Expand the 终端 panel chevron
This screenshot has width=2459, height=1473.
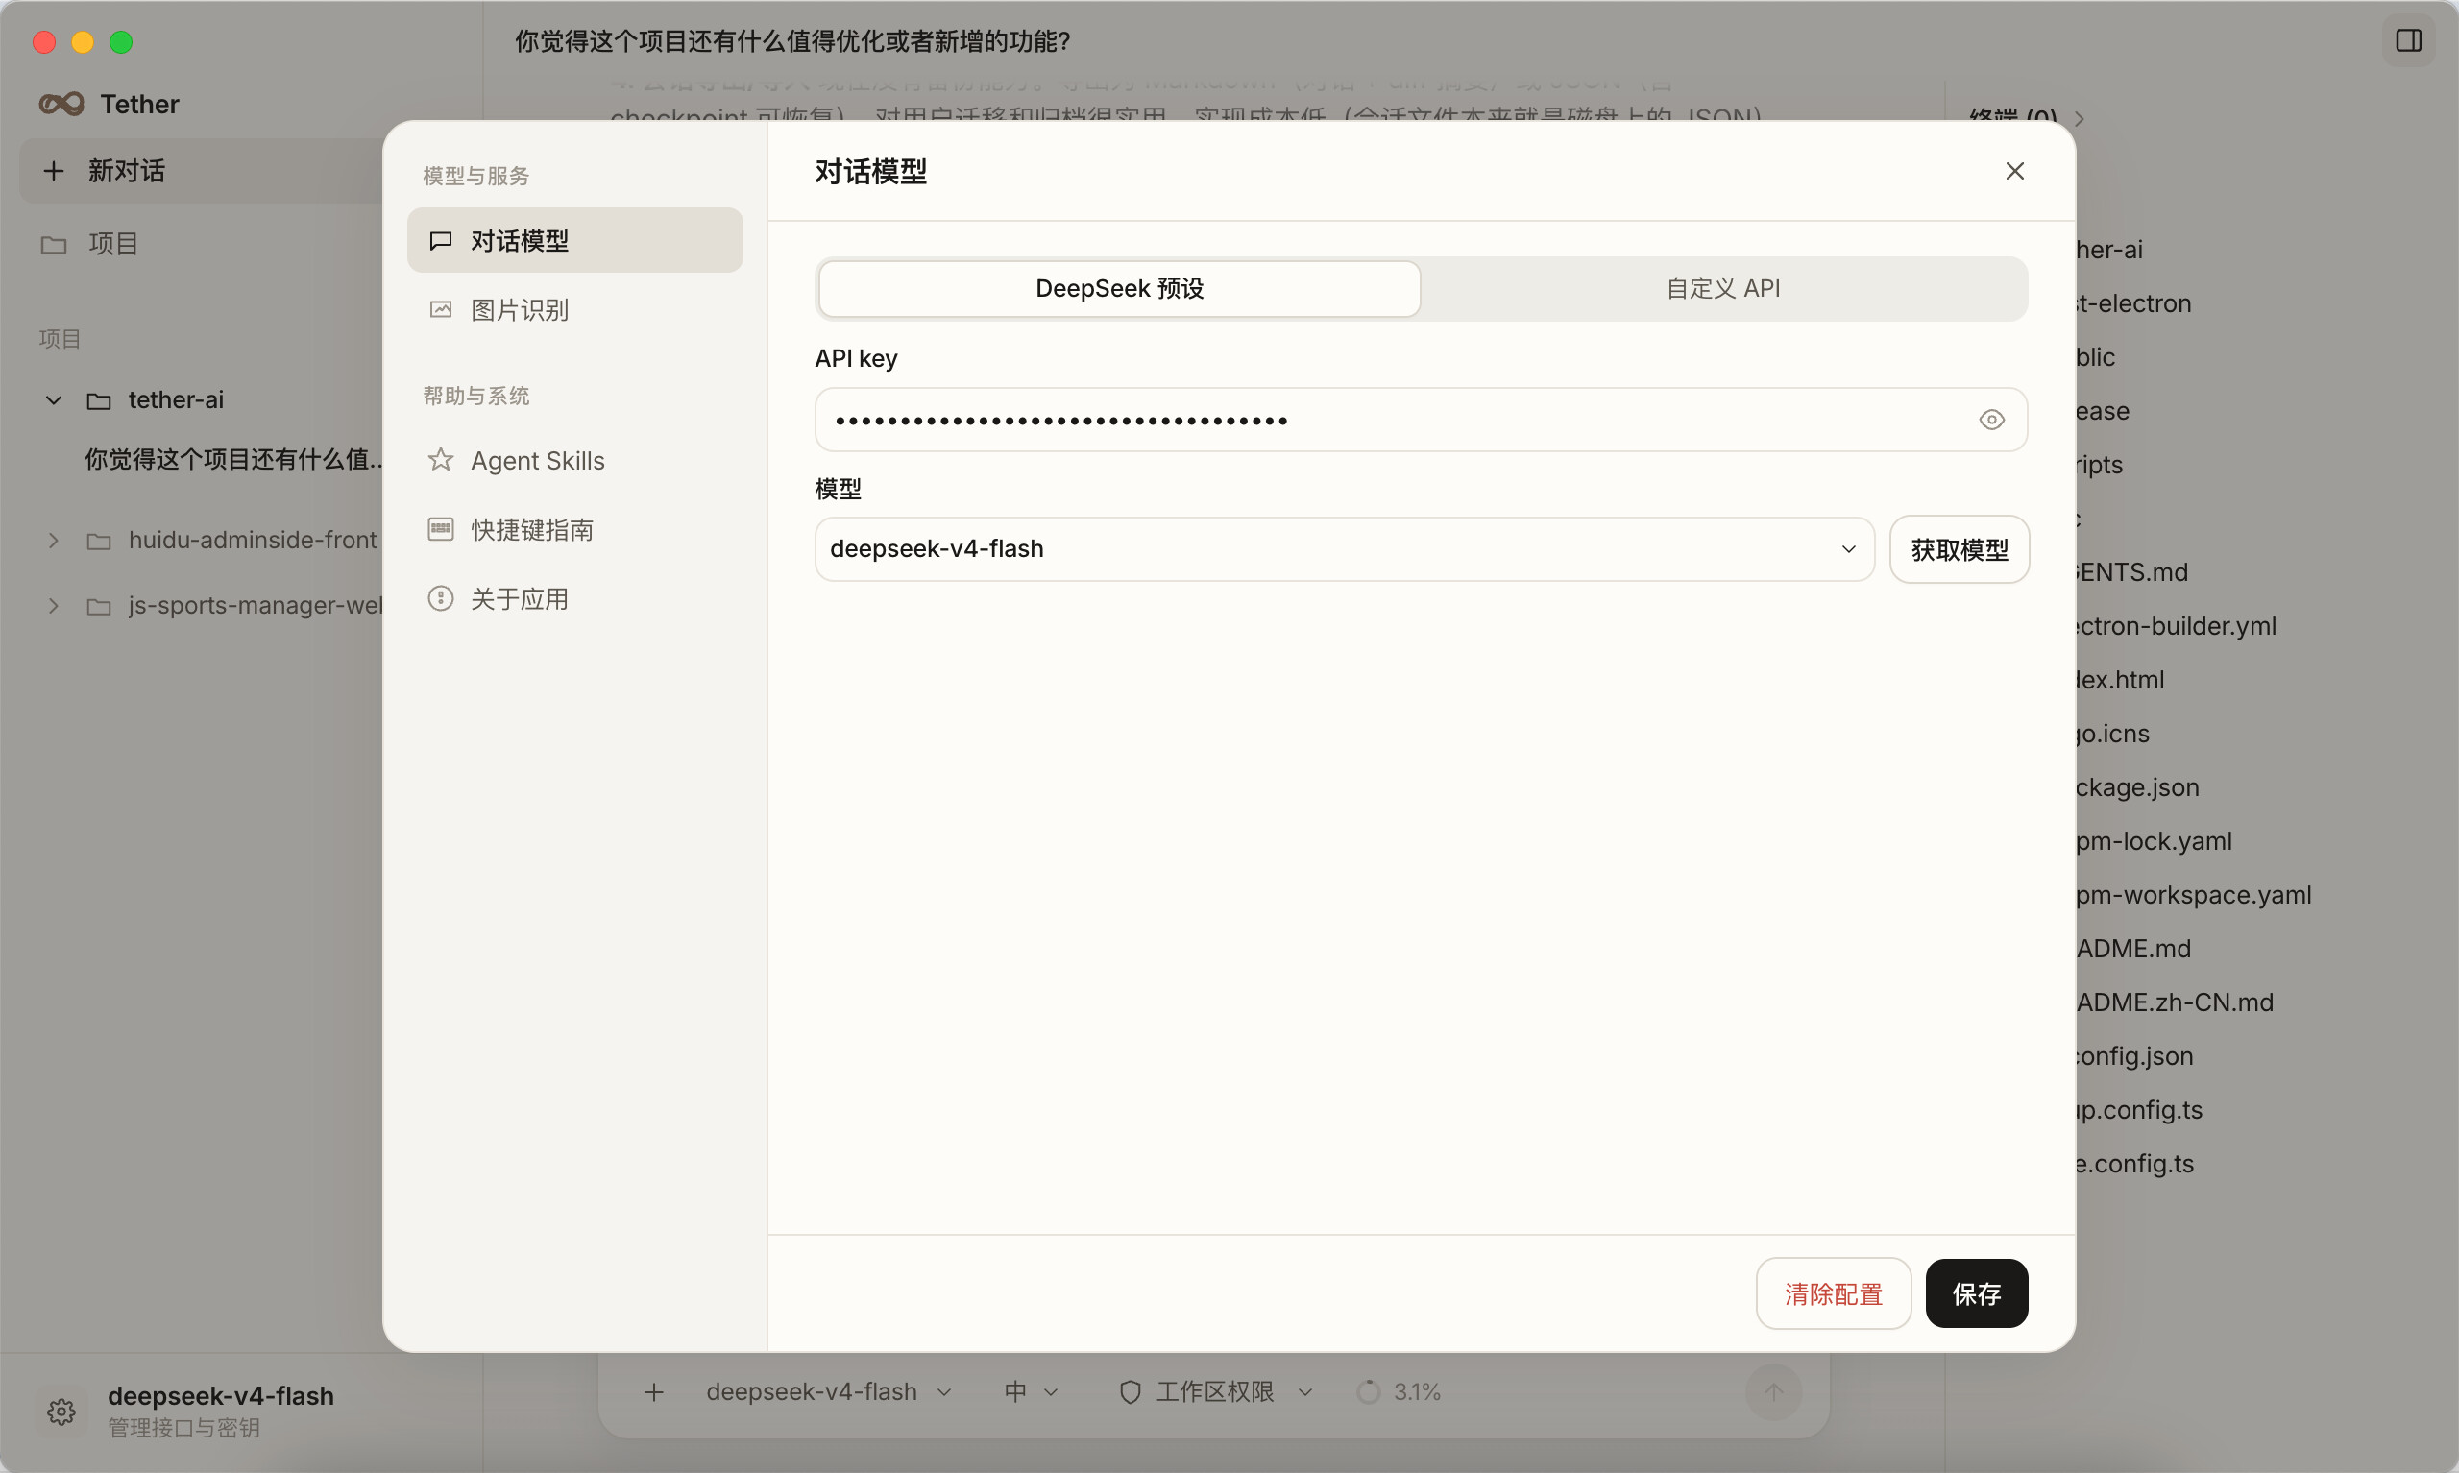click(2079, 119)
